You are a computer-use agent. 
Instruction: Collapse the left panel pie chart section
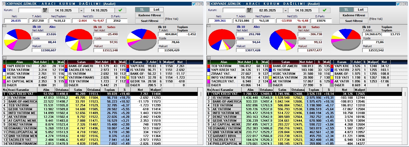(4, 26)
